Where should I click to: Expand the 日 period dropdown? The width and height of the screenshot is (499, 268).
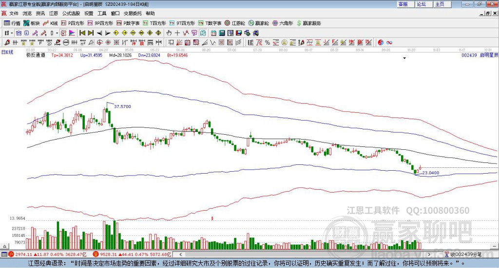pyautogui.click(x=12, y=33)
